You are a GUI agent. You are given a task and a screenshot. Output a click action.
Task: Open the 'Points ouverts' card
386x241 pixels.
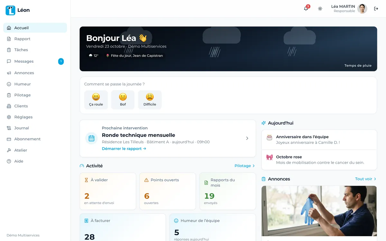coord(168,191)
